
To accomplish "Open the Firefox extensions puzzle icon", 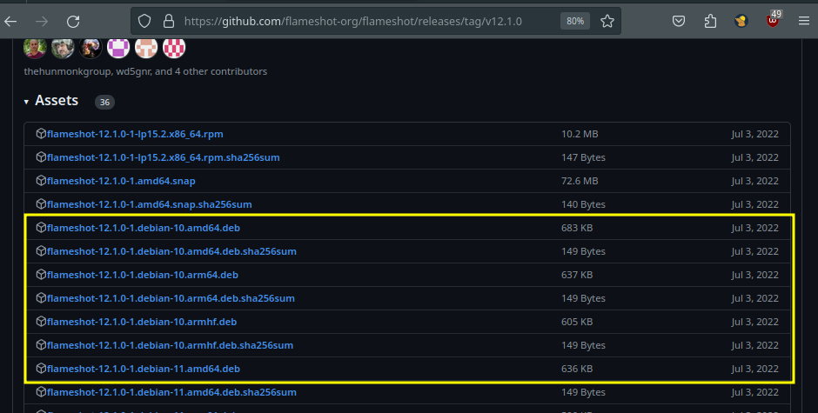I will click(710, 21).
